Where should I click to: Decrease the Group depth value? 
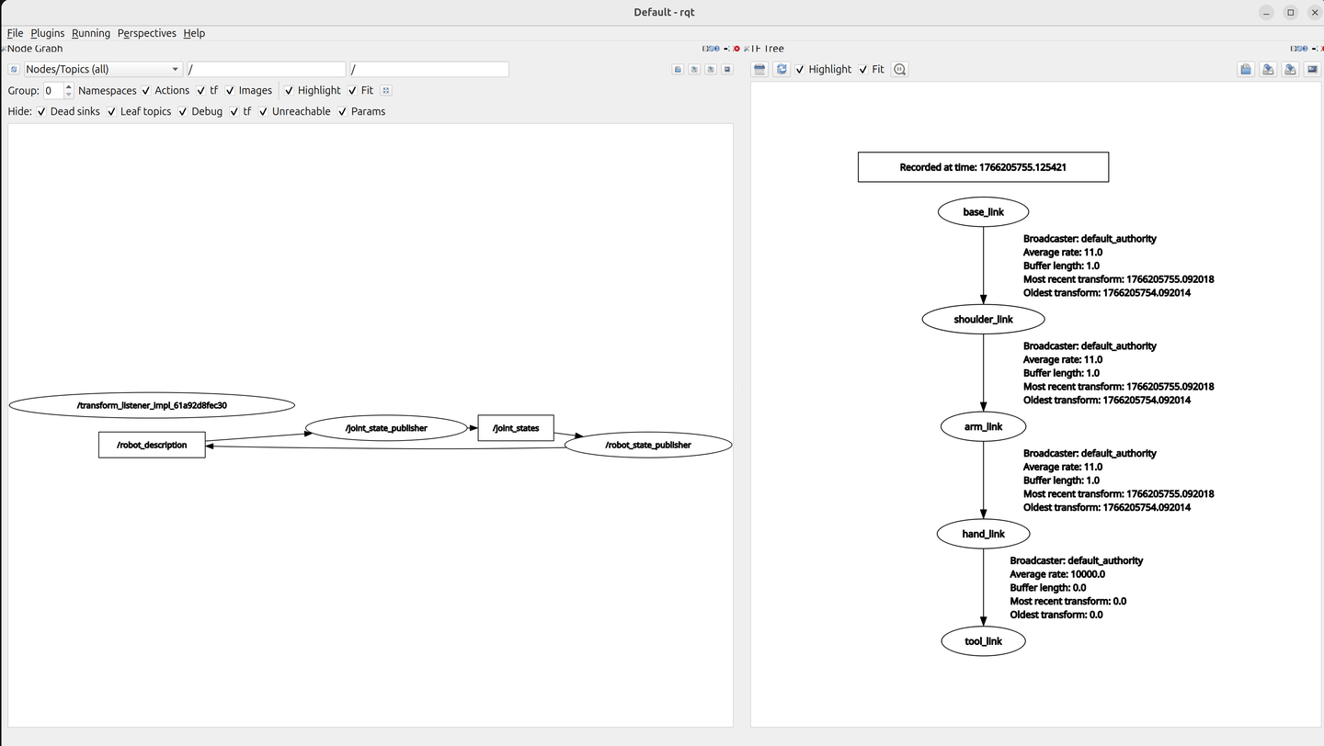(x=69, y=95)
